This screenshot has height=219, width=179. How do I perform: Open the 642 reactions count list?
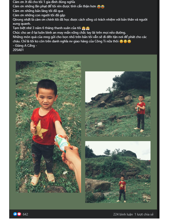(25, 214)
